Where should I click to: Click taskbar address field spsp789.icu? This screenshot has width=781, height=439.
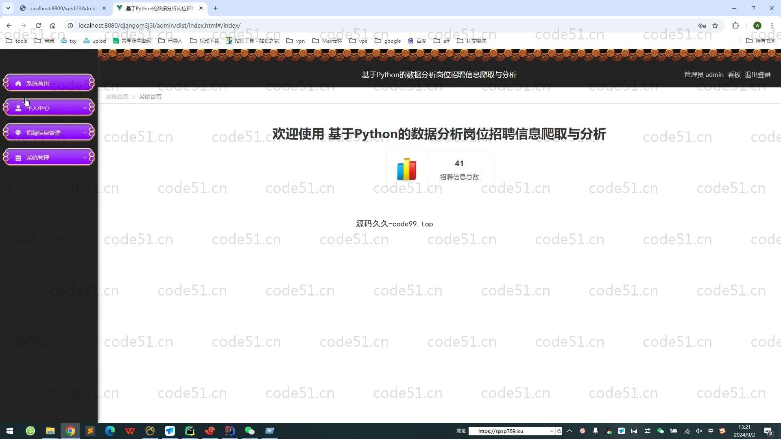pyautogui.click(x=508, y=431)
